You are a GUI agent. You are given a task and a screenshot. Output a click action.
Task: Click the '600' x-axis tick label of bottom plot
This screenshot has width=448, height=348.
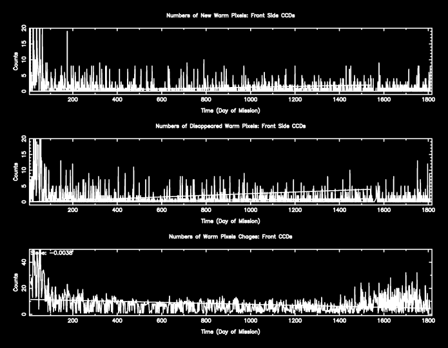[x=161, y=320]
